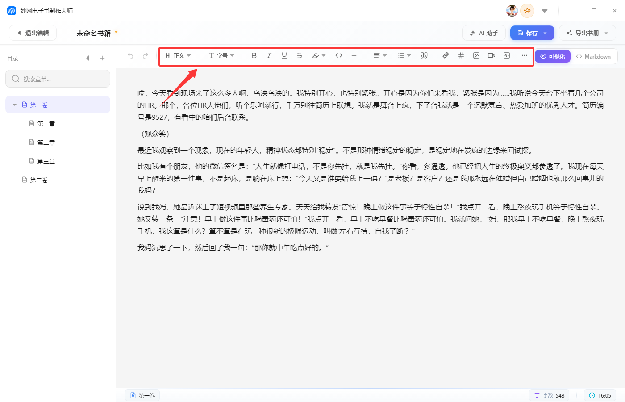Open the highlight color picker

coord(319,55)
